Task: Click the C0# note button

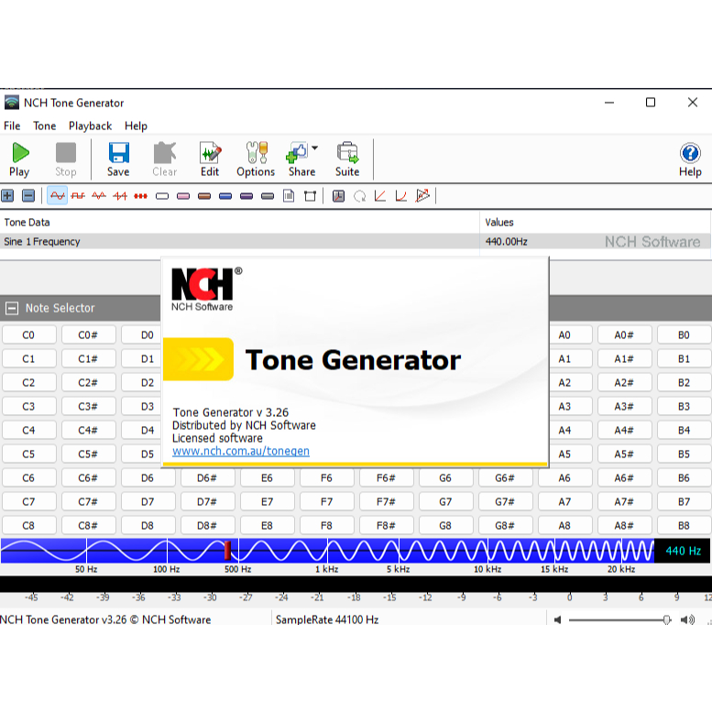Action: point(88,335)
